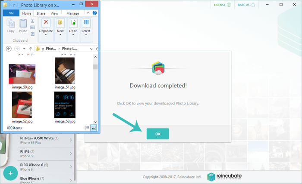Image resolution: width=302 pixels, height=184 pixels.
Task: Click the copyright text in footer
Action: click(x=172, y=177)
